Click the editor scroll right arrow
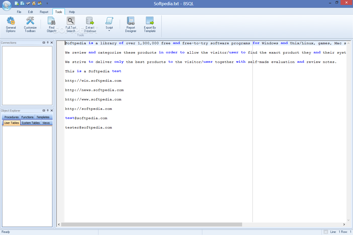The height and width of the screenshot is (235, 353). pos(344,224)
